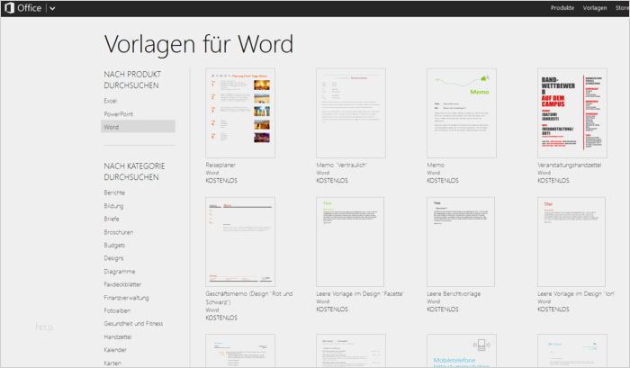Click the Leere Vorlage im Design Ion link
The width and height of the screenshot is (630, 368).
click(x=576, y=294)
